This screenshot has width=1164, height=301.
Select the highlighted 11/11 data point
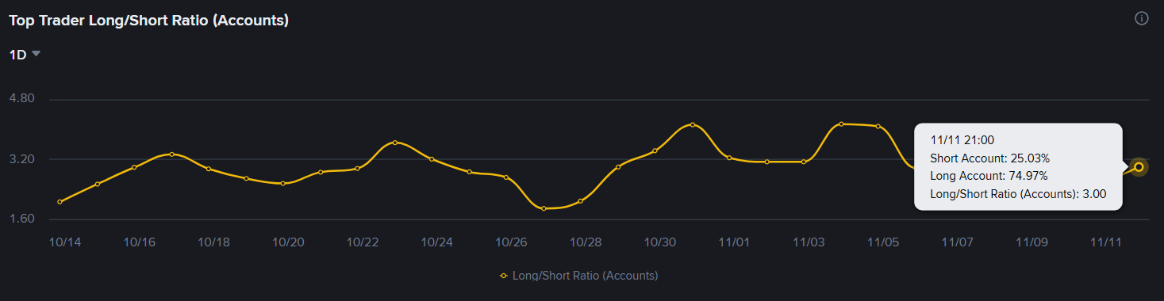click(x=1139, y=166)
